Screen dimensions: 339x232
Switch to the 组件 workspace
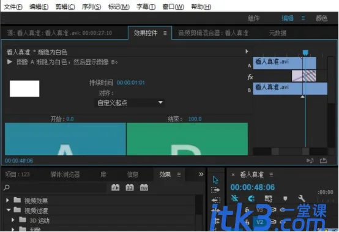pos(253,18)
